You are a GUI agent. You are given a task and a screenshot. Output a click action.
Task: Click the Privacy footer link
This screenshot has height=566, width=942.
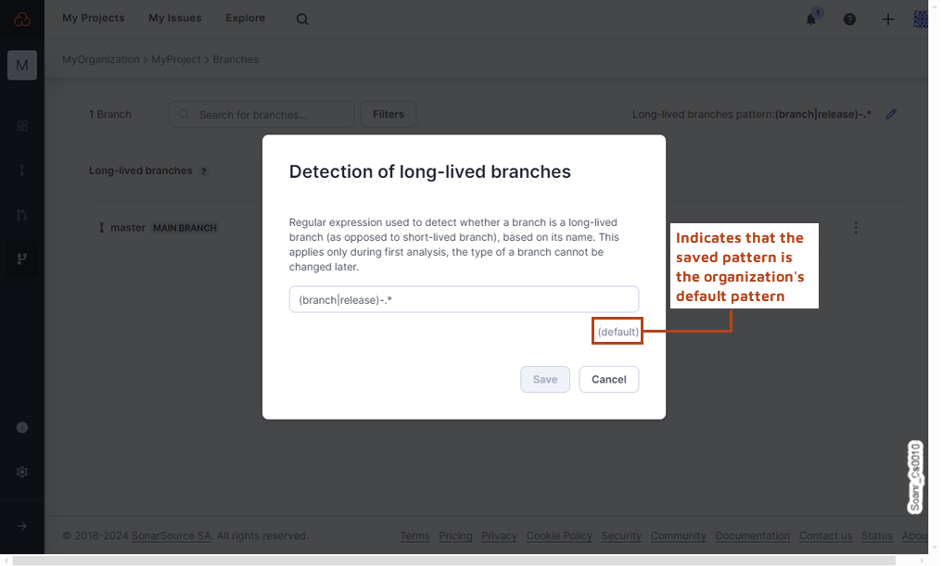click(x=499, y=535)
